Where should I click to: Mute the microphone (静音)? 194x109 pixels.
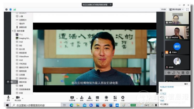tap(8, 97)
